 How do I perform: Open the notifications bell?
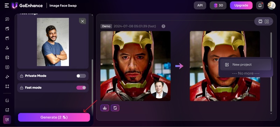point(260,6)
